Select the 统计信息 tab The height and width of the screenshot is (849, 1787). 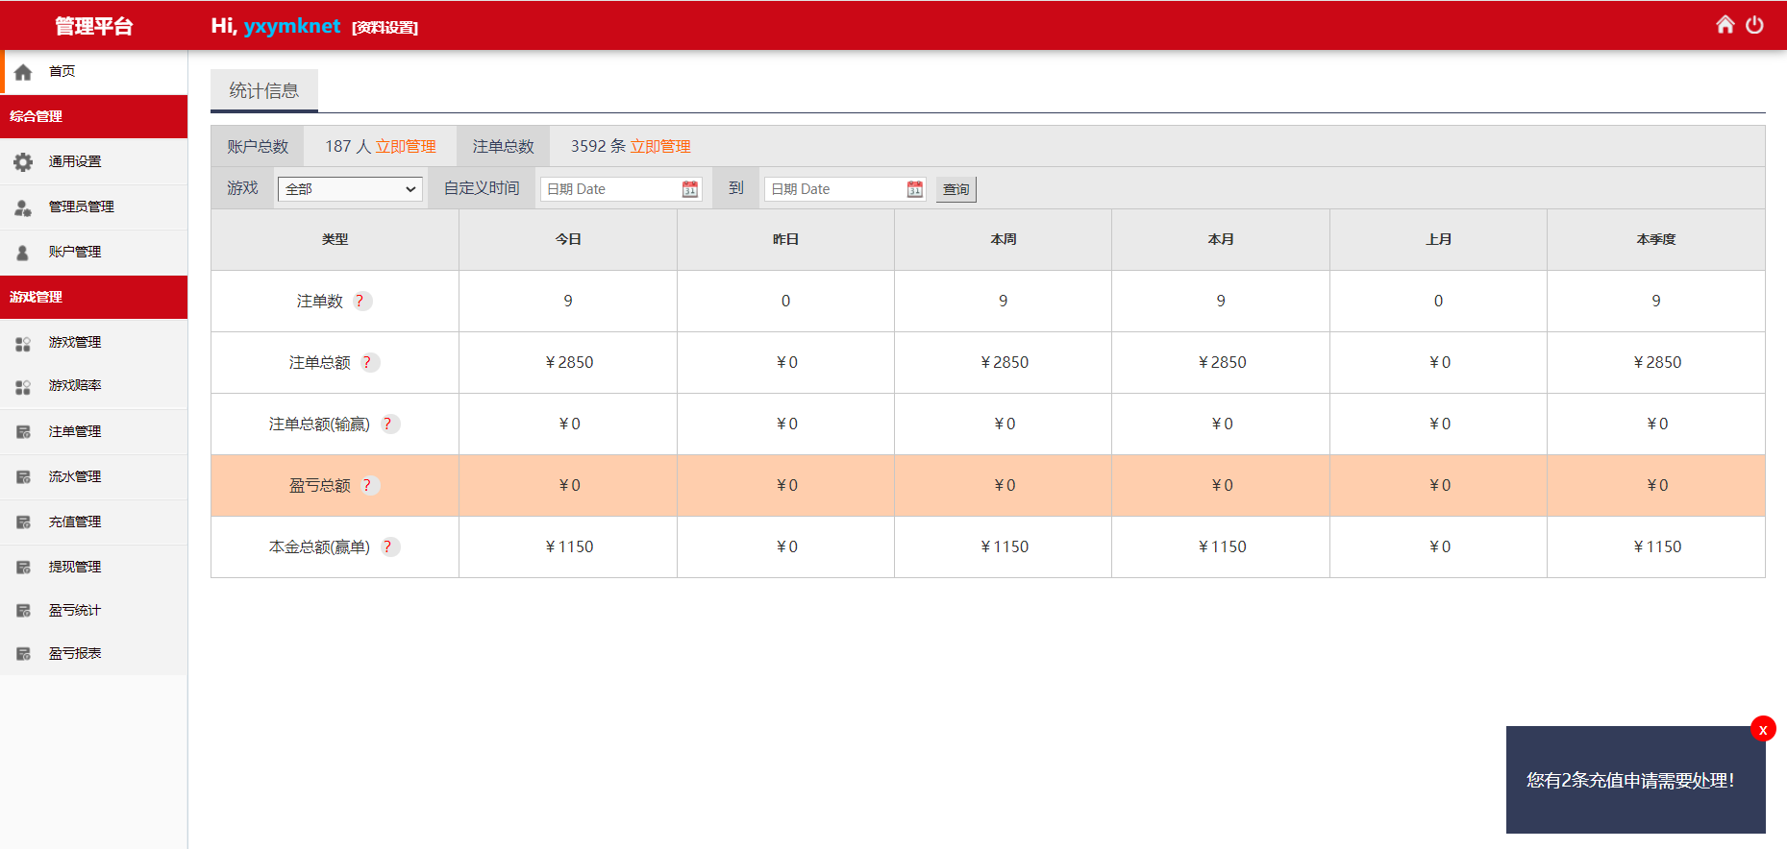[x=264, y=90]
